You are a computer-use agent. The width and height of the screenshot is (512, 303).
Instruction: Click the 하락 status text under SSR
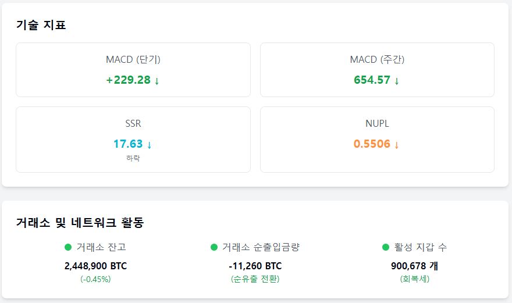point(133,158)
